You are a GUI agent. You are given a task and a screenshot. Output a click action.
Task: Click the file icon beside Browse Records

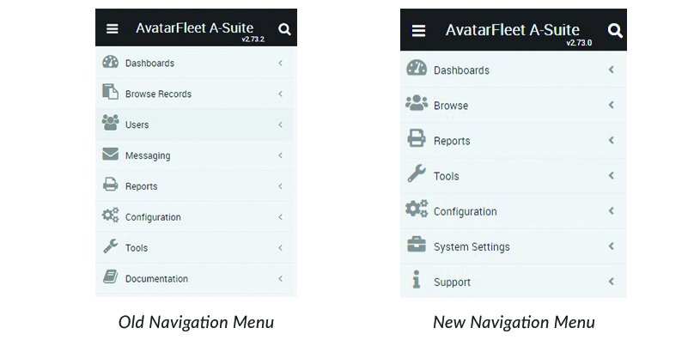point(110,92)
